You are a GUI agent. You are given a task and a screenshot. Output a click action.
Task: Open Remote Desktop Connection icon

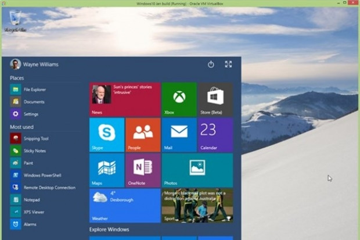pyautogui.click(x=16, y=187)
